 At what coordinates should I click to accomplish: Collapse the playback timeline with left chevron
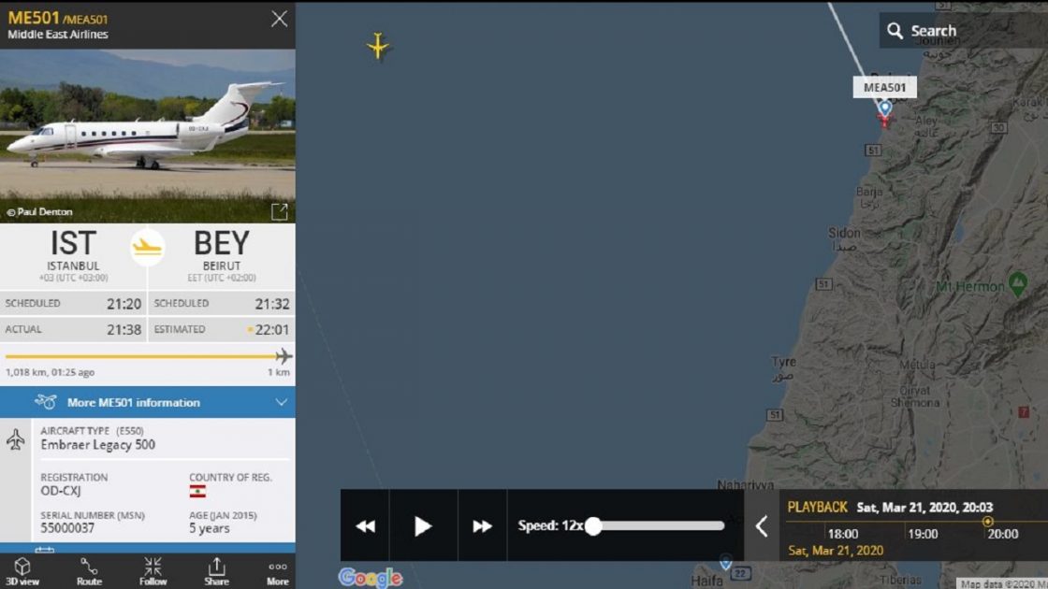[x=762, y=526]
